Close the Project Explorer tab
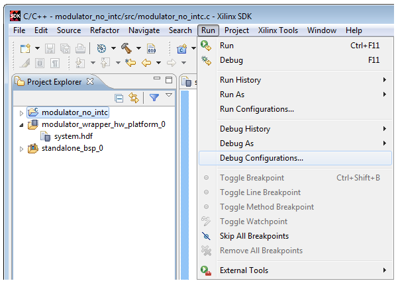Image resolution: width=398 pixels, height=283 pixels. (90, 81)
